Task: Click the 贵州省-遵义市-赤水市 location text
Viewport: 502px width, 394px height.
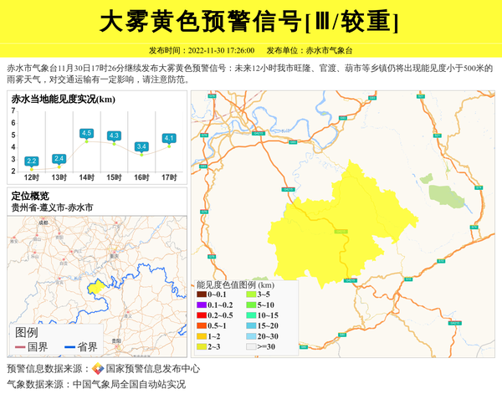Action: point(52,207)
